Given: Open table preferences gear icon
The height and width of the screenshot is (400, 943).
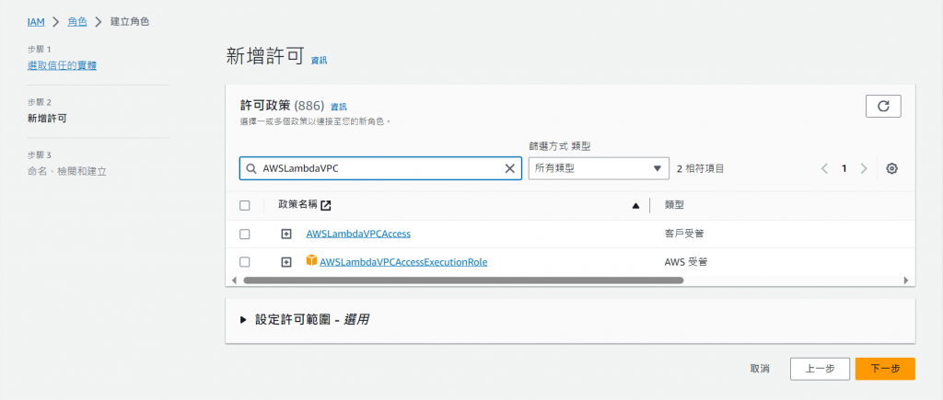Looking at the screenshot, I should click(891, 169).
